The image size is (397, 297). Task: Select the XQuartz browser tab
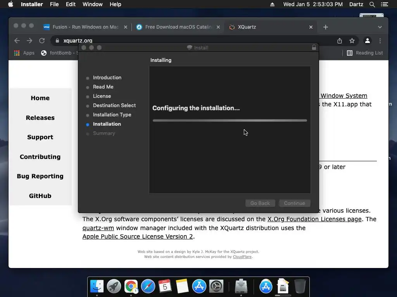point(270,27)
